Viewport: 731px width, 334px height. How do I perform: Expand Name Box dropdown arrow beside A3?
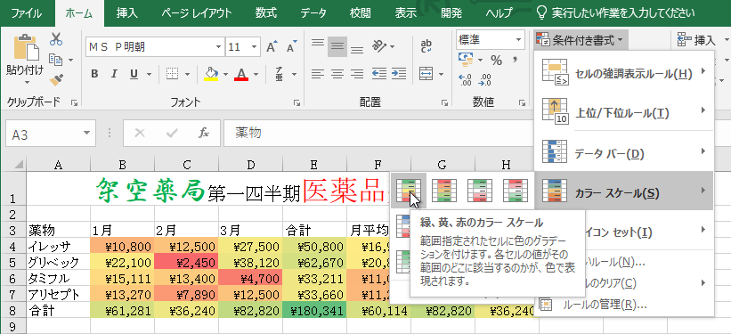[86, 134]
